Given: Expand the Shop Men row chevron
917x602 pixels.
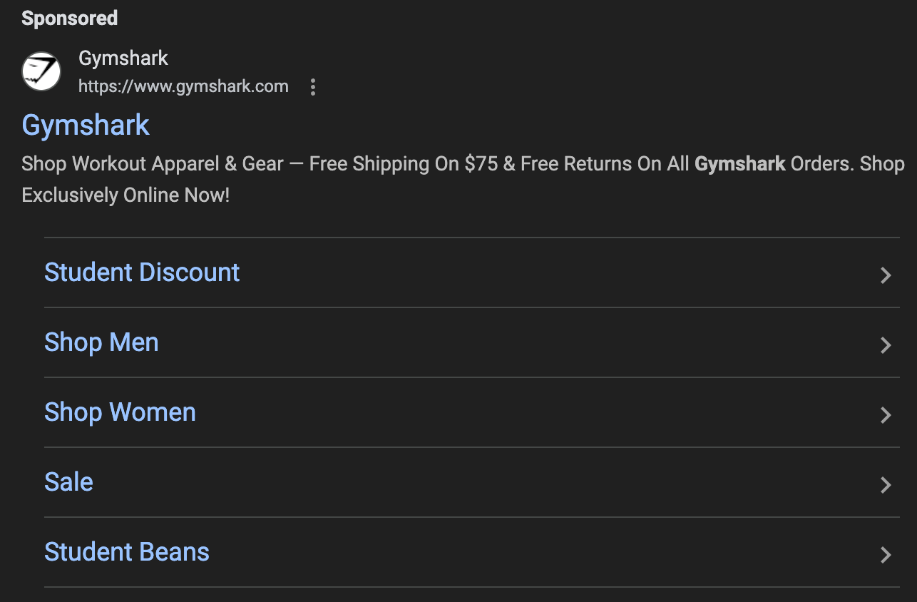Looking at the screenshot, I should point(886,345).
